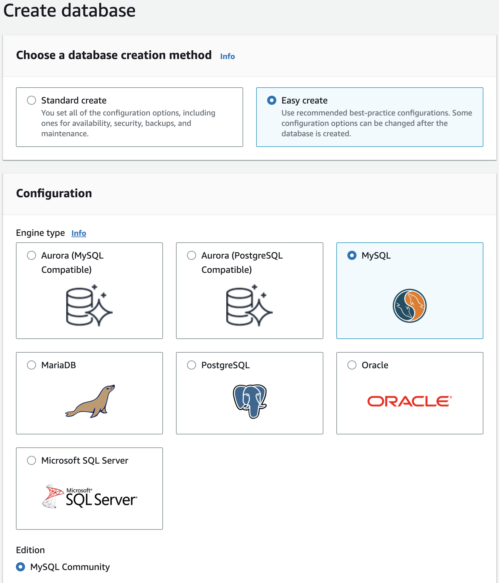
Task: Click the MariaDB seal logo
Action: [x=90, y=401]
